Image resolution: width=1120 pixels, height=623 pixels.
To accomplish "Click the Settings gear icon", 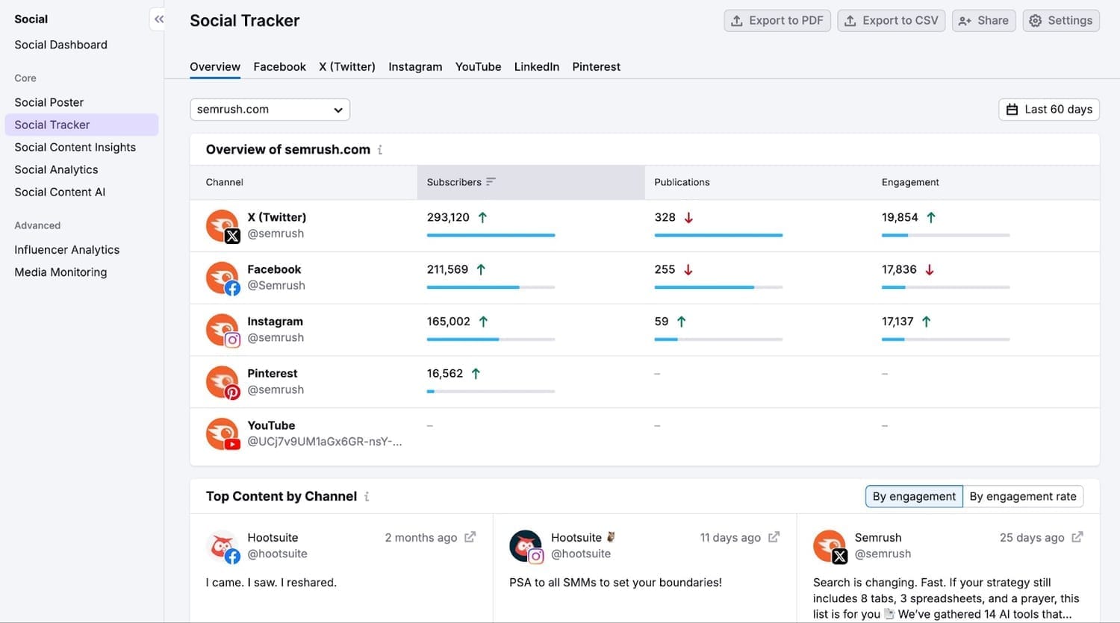I will 1036,20.
